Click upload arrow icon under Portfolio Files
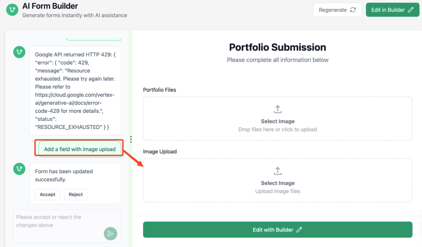Screen dimensions: 422x247 tap(278, 109)
